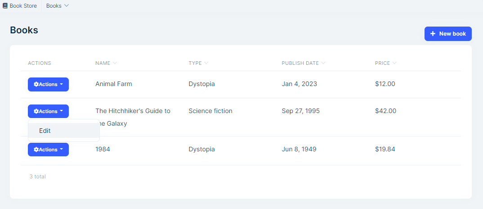The image size is (483, 209).
Task: Expand the Books navigation menu
Action: coord(58,6)
